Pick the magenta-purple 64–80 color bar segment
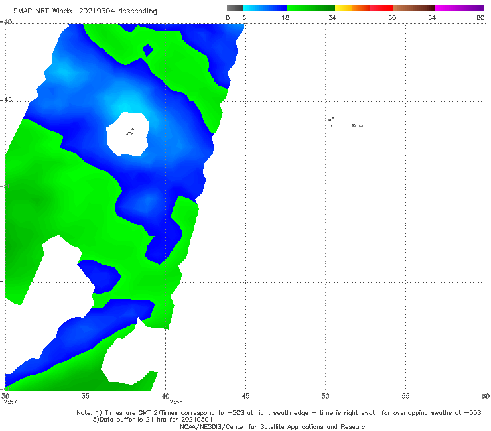The height and width of the screenshot is (431, 491). 459,8
